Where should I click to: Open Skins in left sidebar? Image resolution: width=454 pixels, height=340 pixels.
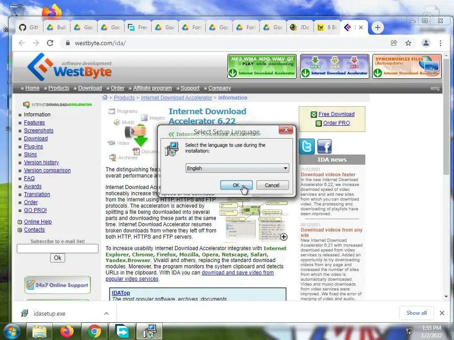30,155
